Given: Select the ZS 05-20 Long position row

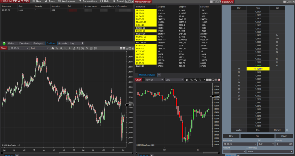Looking at the screenshot, I should coord(29,10).
